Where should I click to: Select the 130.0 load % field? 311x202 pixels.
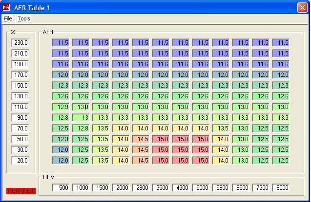pyautogui.click(x=20, y=96)
